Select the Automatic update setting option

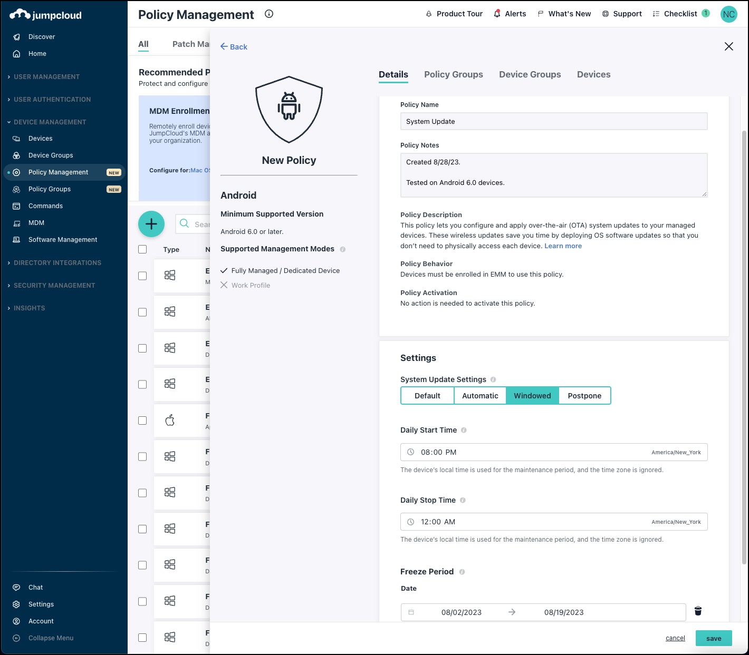(480, 396)
